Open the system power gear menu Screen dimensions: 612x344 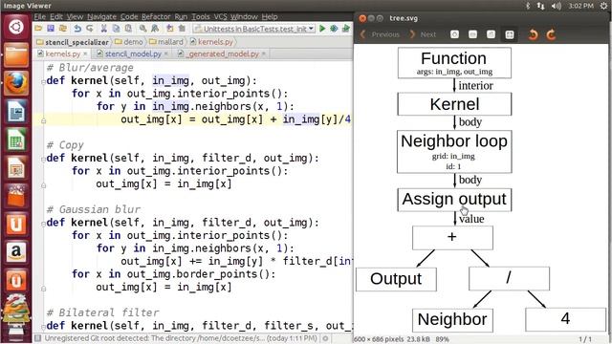pos(604,6)
